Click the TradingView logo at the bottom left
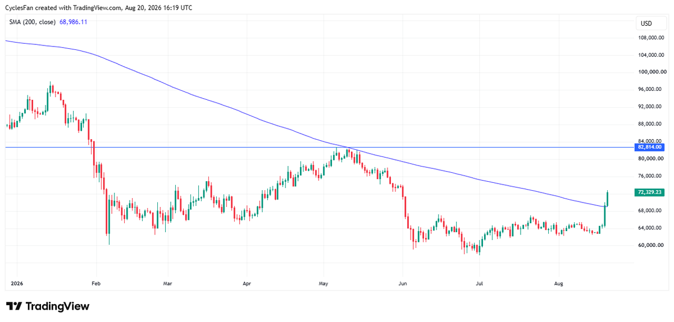Image resolution: width=674 pixels, height=322 pixels. (x=48, y=306)
